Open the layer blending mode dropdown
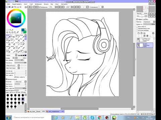This screenshot has width=161, height=120. [149, 22]
